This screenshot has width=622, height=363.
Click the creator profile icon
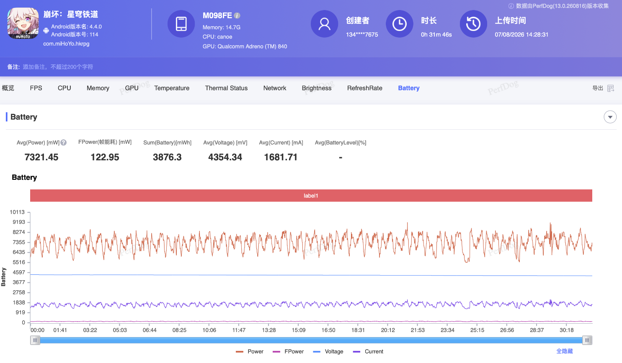pyautogui.click(x=325, y=24)
